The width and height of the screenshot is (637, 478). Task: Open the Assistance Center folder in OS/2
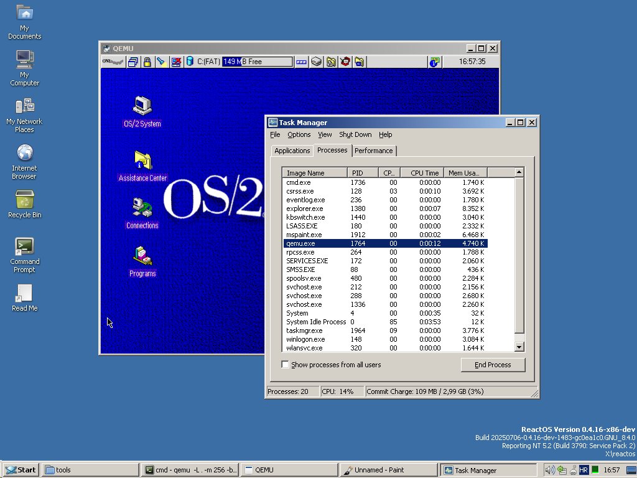tap(142, 166)
